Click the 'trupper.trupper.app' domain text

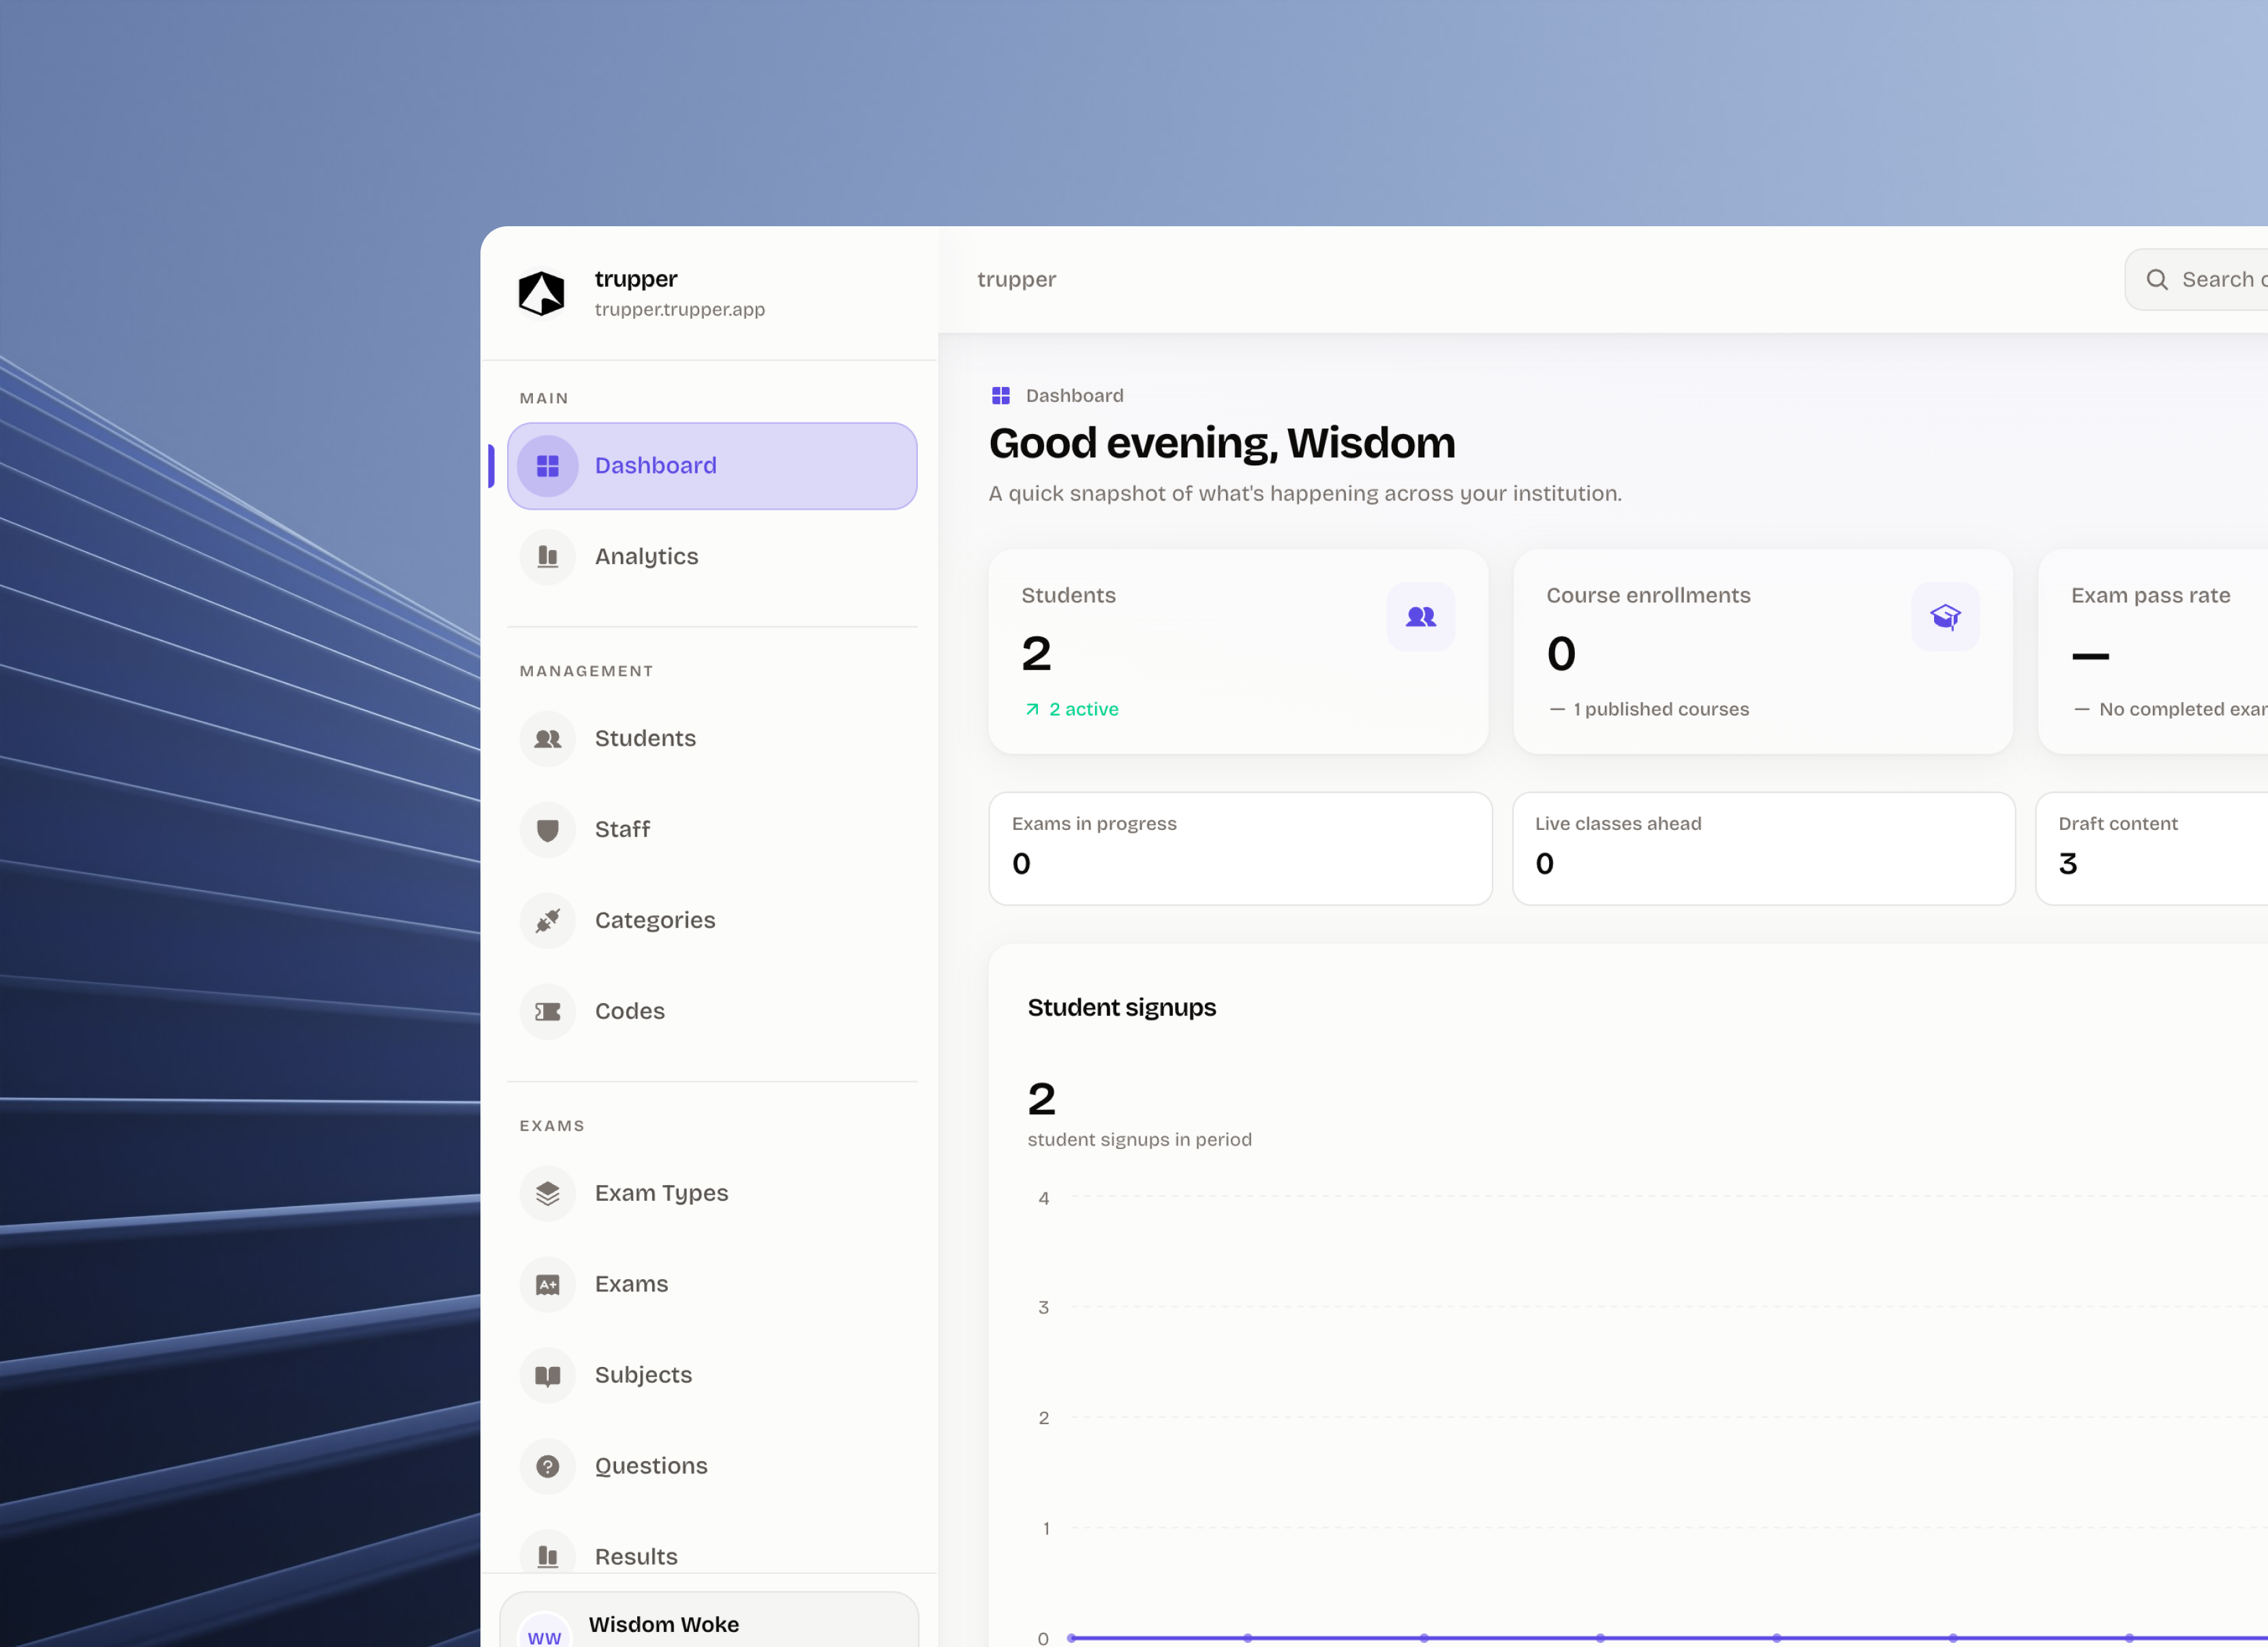680,310
